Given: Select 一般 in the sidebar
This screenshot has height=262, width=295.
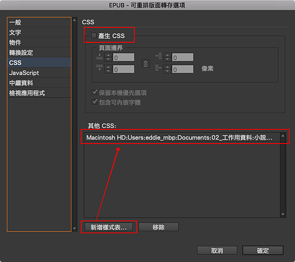Looking at the screenshot, I should [39, 23].
